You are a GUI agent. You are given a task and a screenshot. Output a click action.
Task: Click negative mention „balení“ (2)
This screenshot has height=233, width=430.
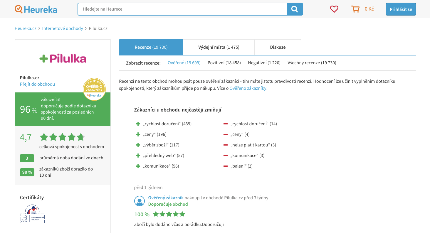pos(241,166)
